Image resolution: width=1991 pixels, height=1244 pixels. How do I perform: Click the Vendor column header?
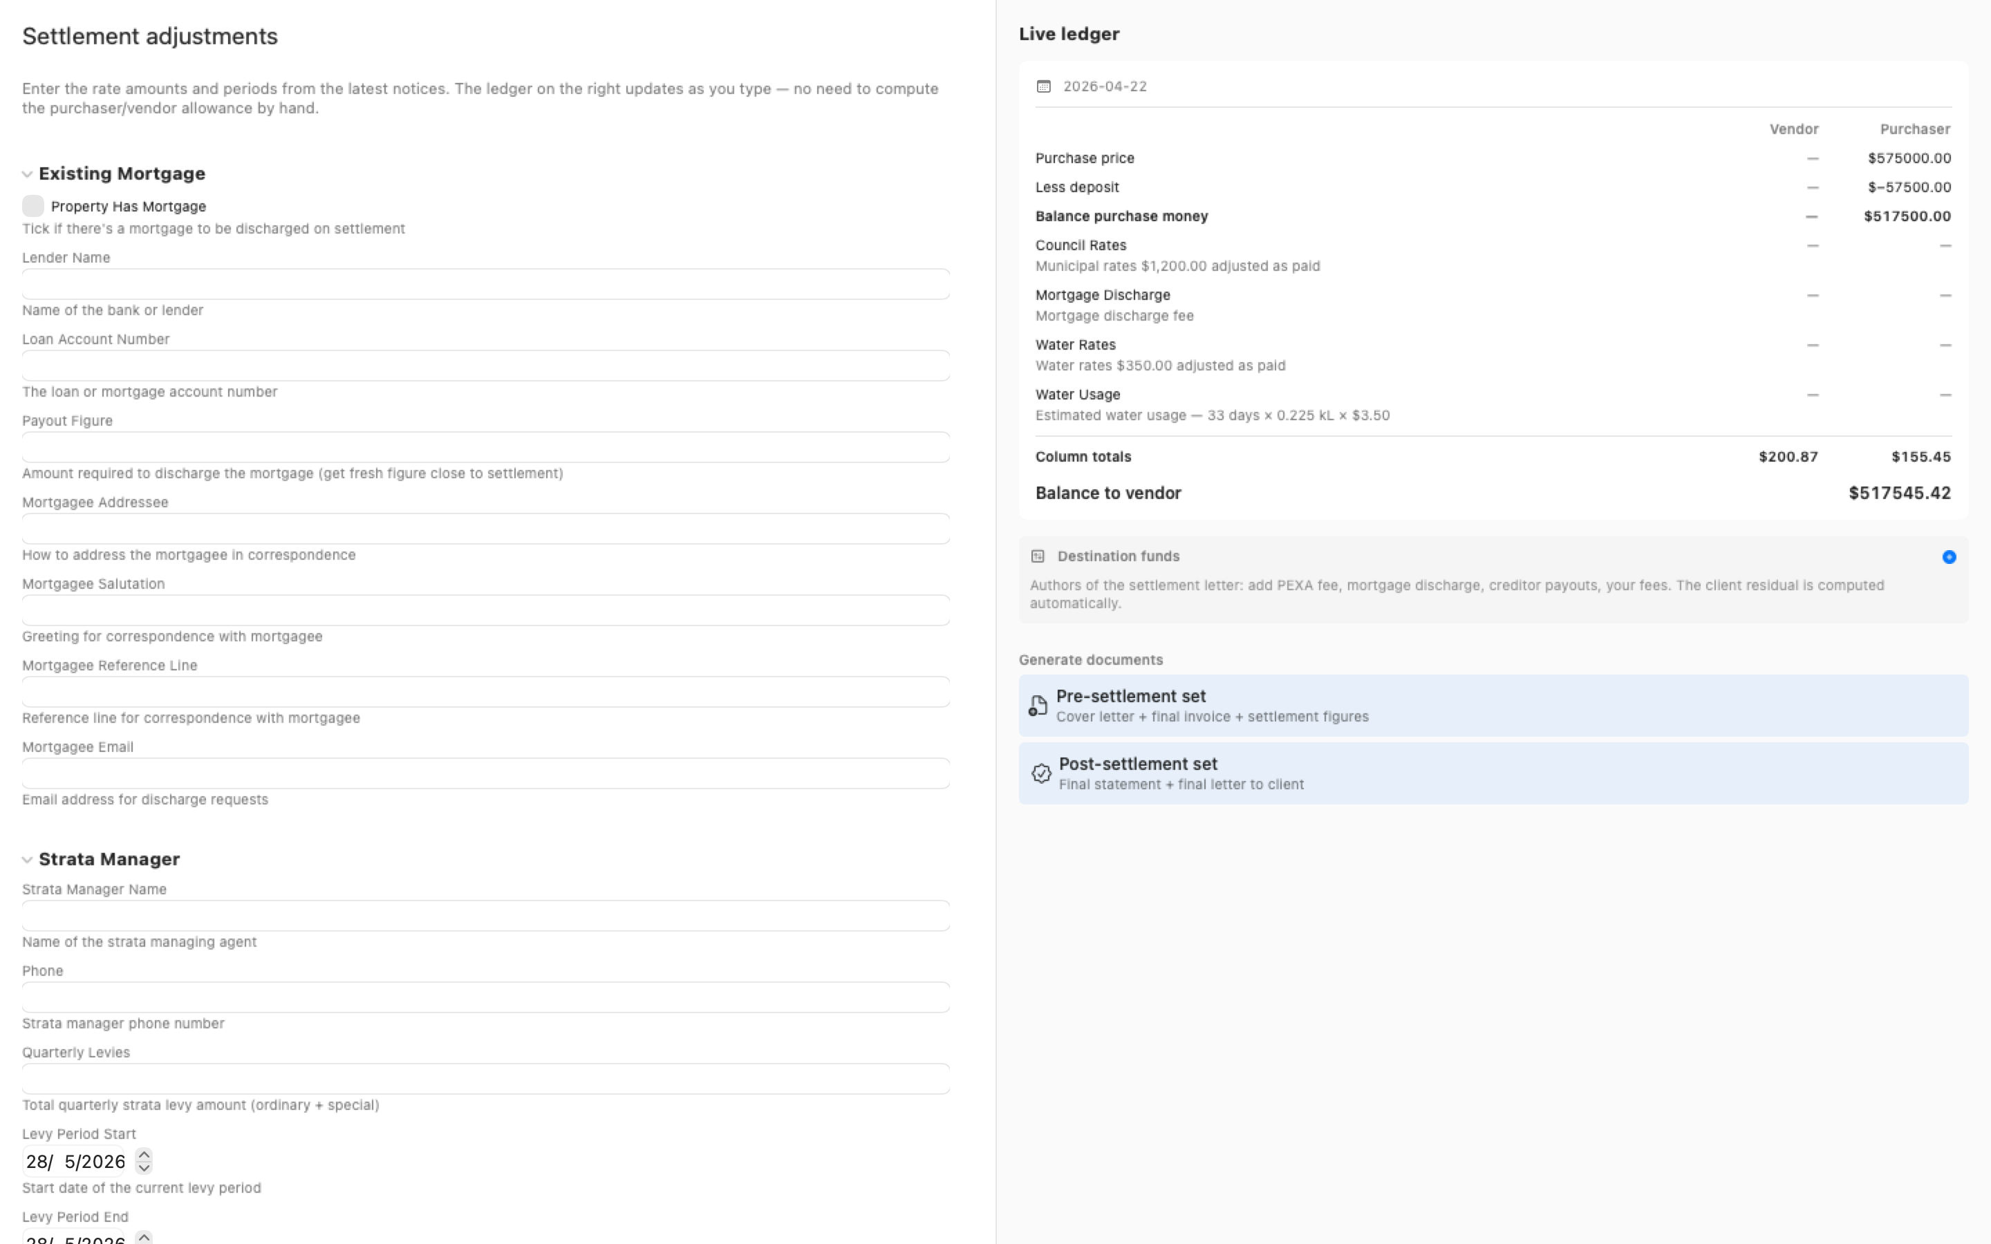coord(1793,129)
